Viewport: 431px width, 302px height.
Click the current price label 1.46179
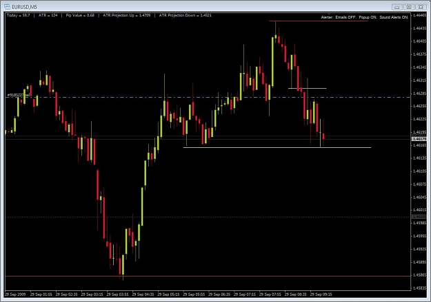pos(419,139)
